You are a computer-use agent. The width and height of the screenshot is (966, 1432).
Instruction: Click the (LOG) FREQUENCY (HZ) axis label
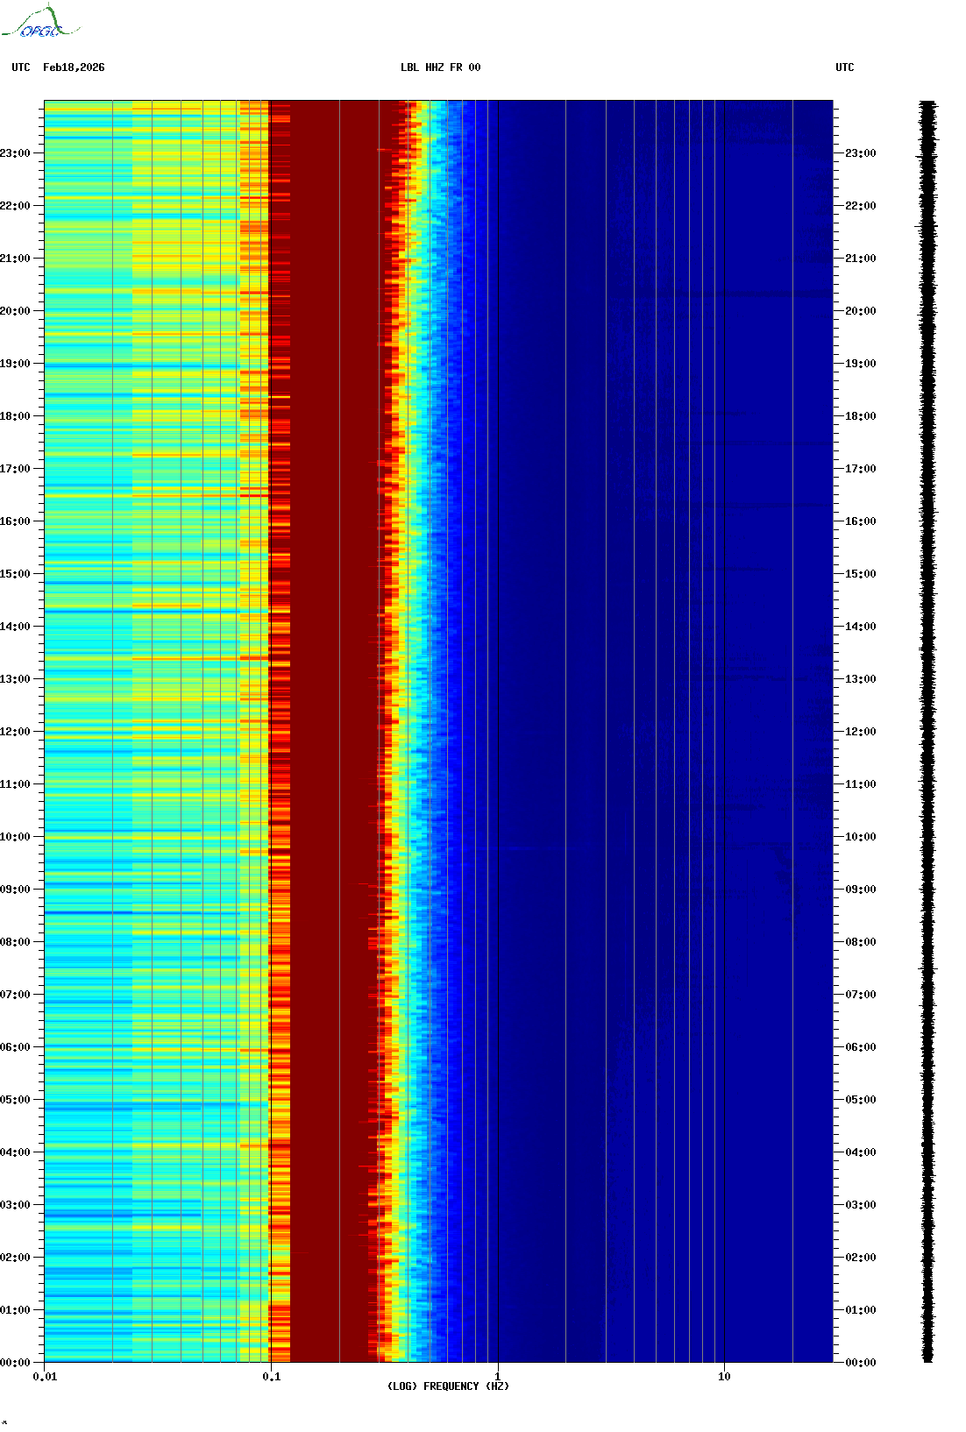[x=448, y=1386]
